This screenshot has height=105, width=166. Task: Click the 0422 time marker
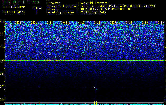(x=34, y=23)
